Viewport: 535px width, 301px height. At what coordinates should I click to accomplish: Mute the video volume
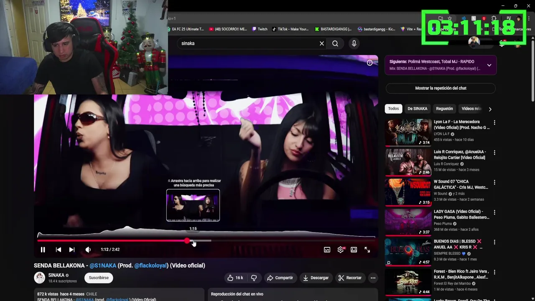click(x=88, y=250)
